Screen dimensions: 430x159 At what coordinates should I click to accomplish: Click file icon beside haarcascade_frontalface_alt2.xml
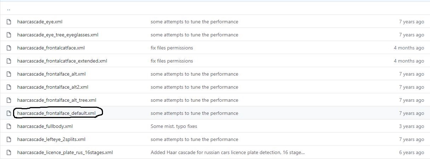[9, 87]
